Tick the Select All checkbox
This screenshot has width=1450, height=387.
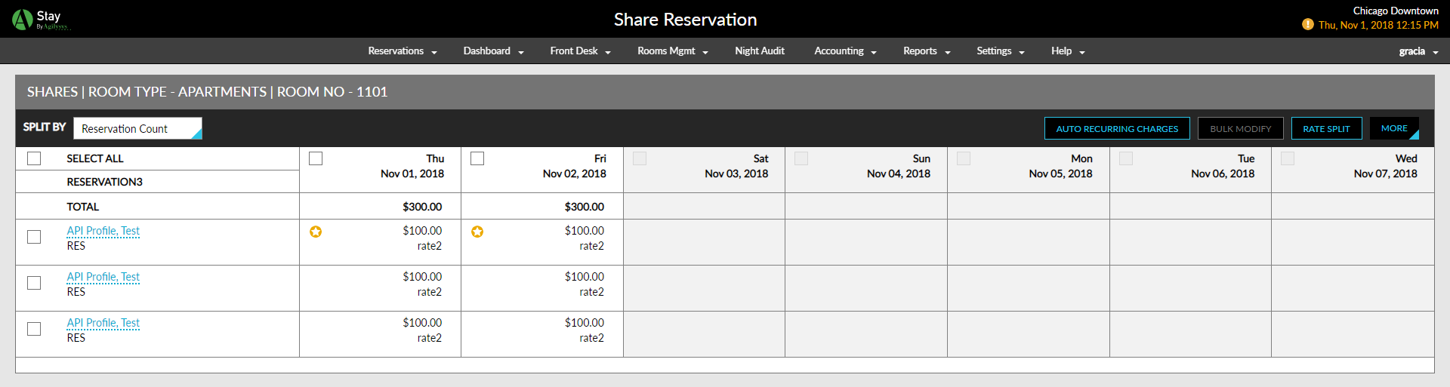(34, 158)
